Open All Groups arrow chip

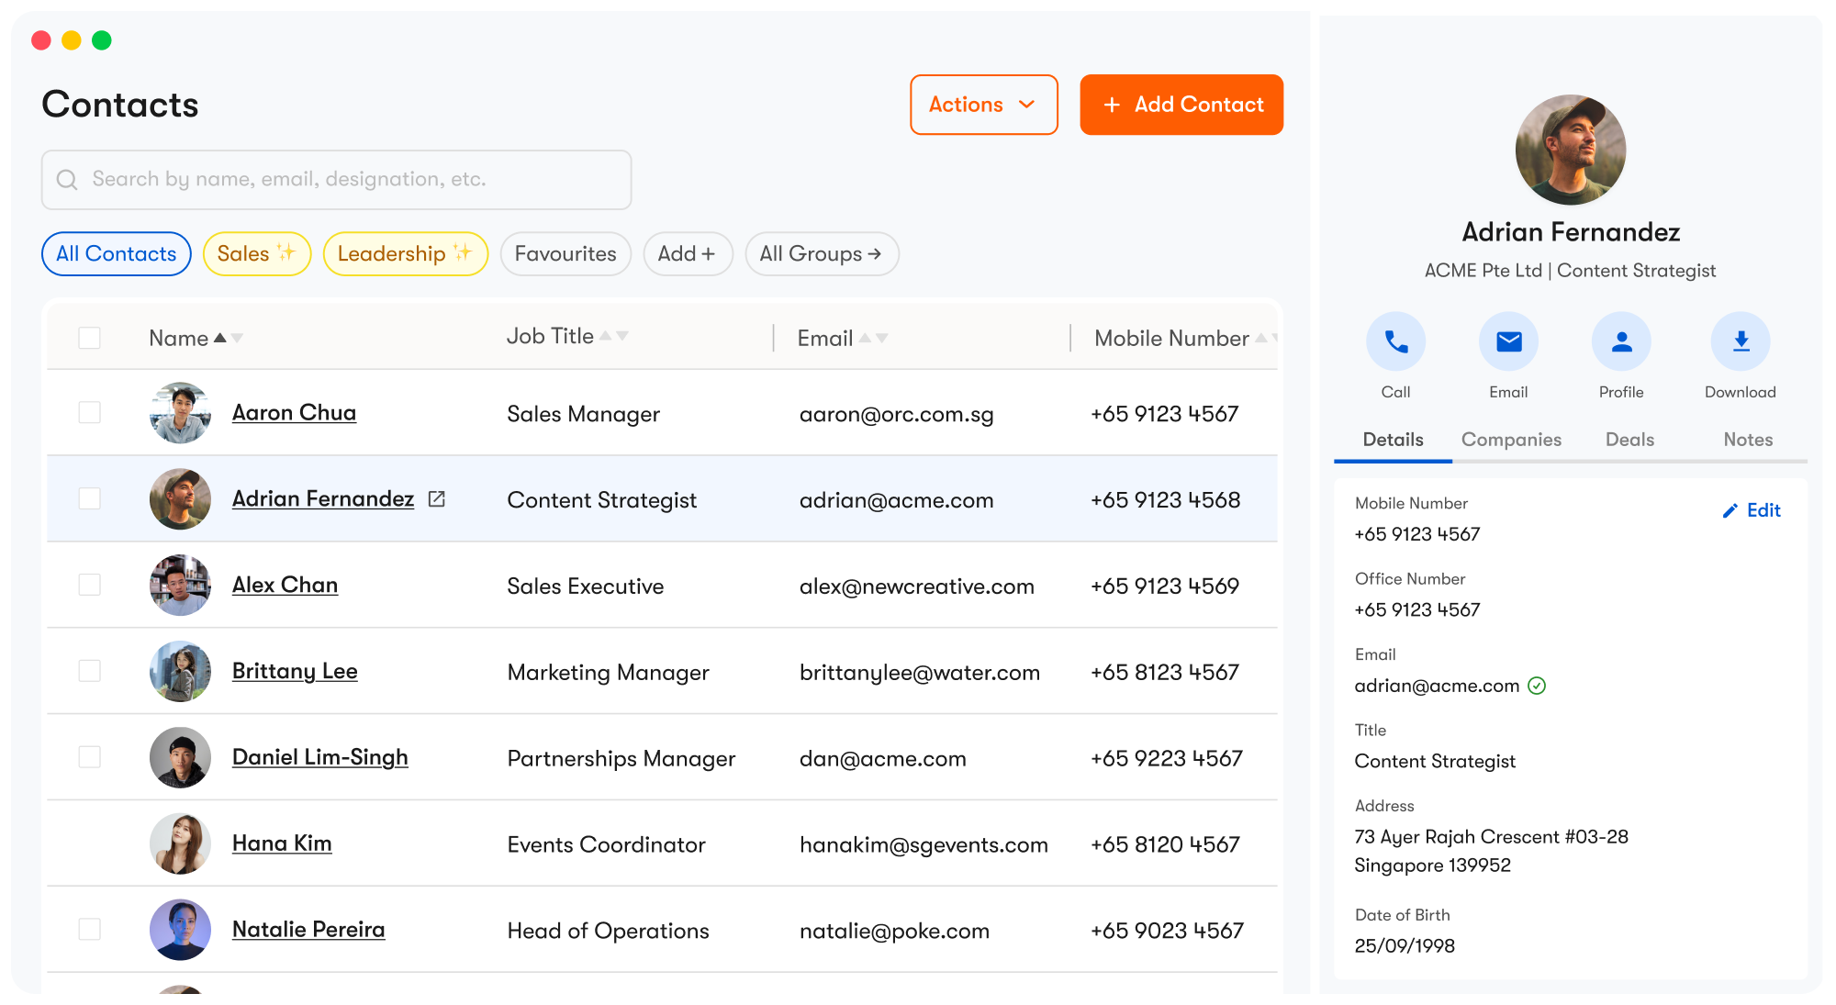tap(822, 253)
